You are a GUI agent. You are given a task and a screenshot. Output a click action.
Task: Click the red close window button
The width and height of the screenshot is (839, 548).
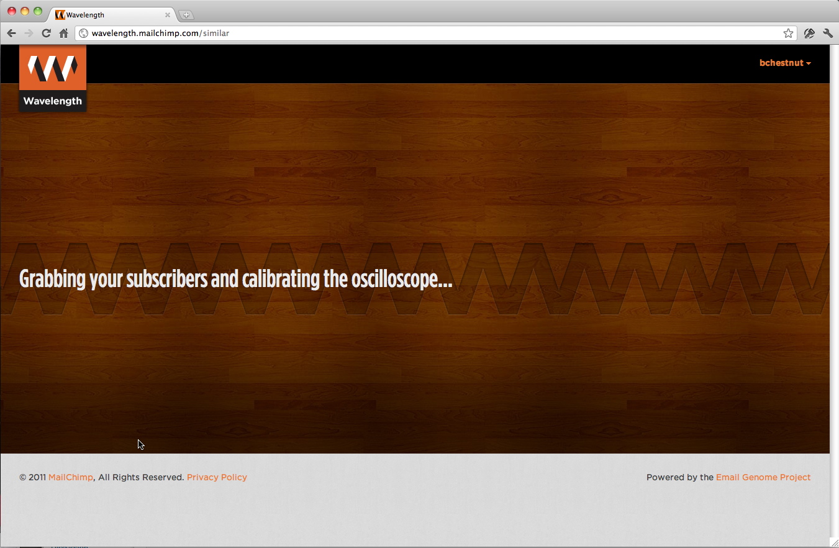[x=12, y=11]
